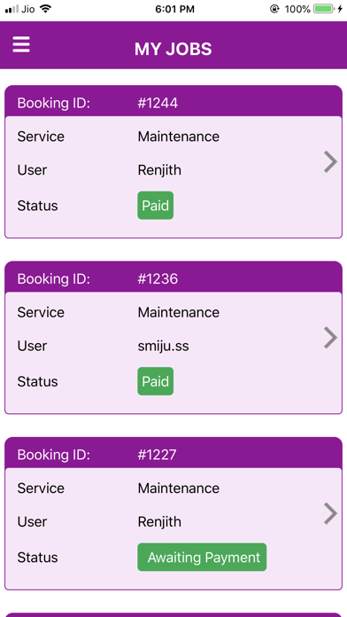Tap the Wi-Fi signal icon

tap(46, 9)
